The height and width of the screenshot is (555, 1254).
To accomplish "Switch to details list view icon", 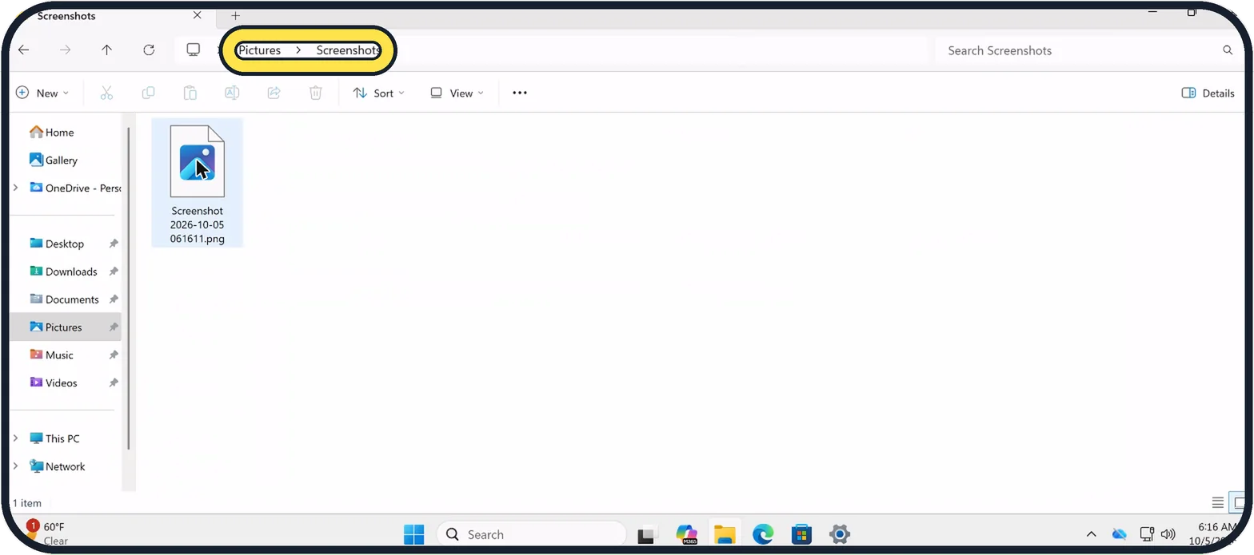I will [1217, 502].
